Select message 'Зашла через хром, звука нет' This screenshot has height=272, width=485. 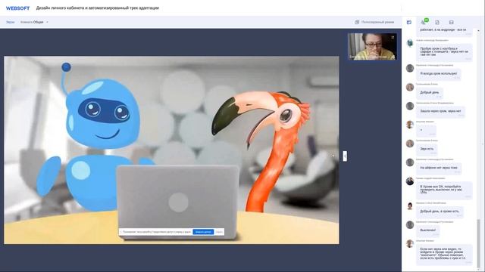(440, 112)
